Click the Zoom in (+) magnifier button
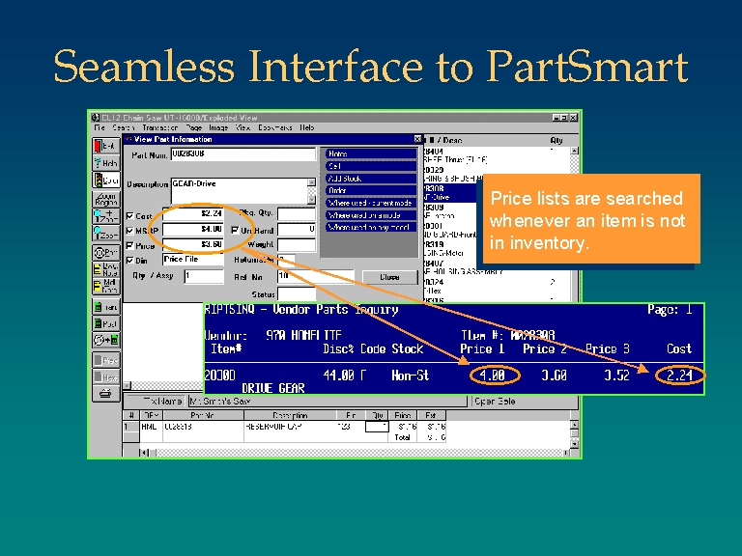 click(x=106, y=216)
